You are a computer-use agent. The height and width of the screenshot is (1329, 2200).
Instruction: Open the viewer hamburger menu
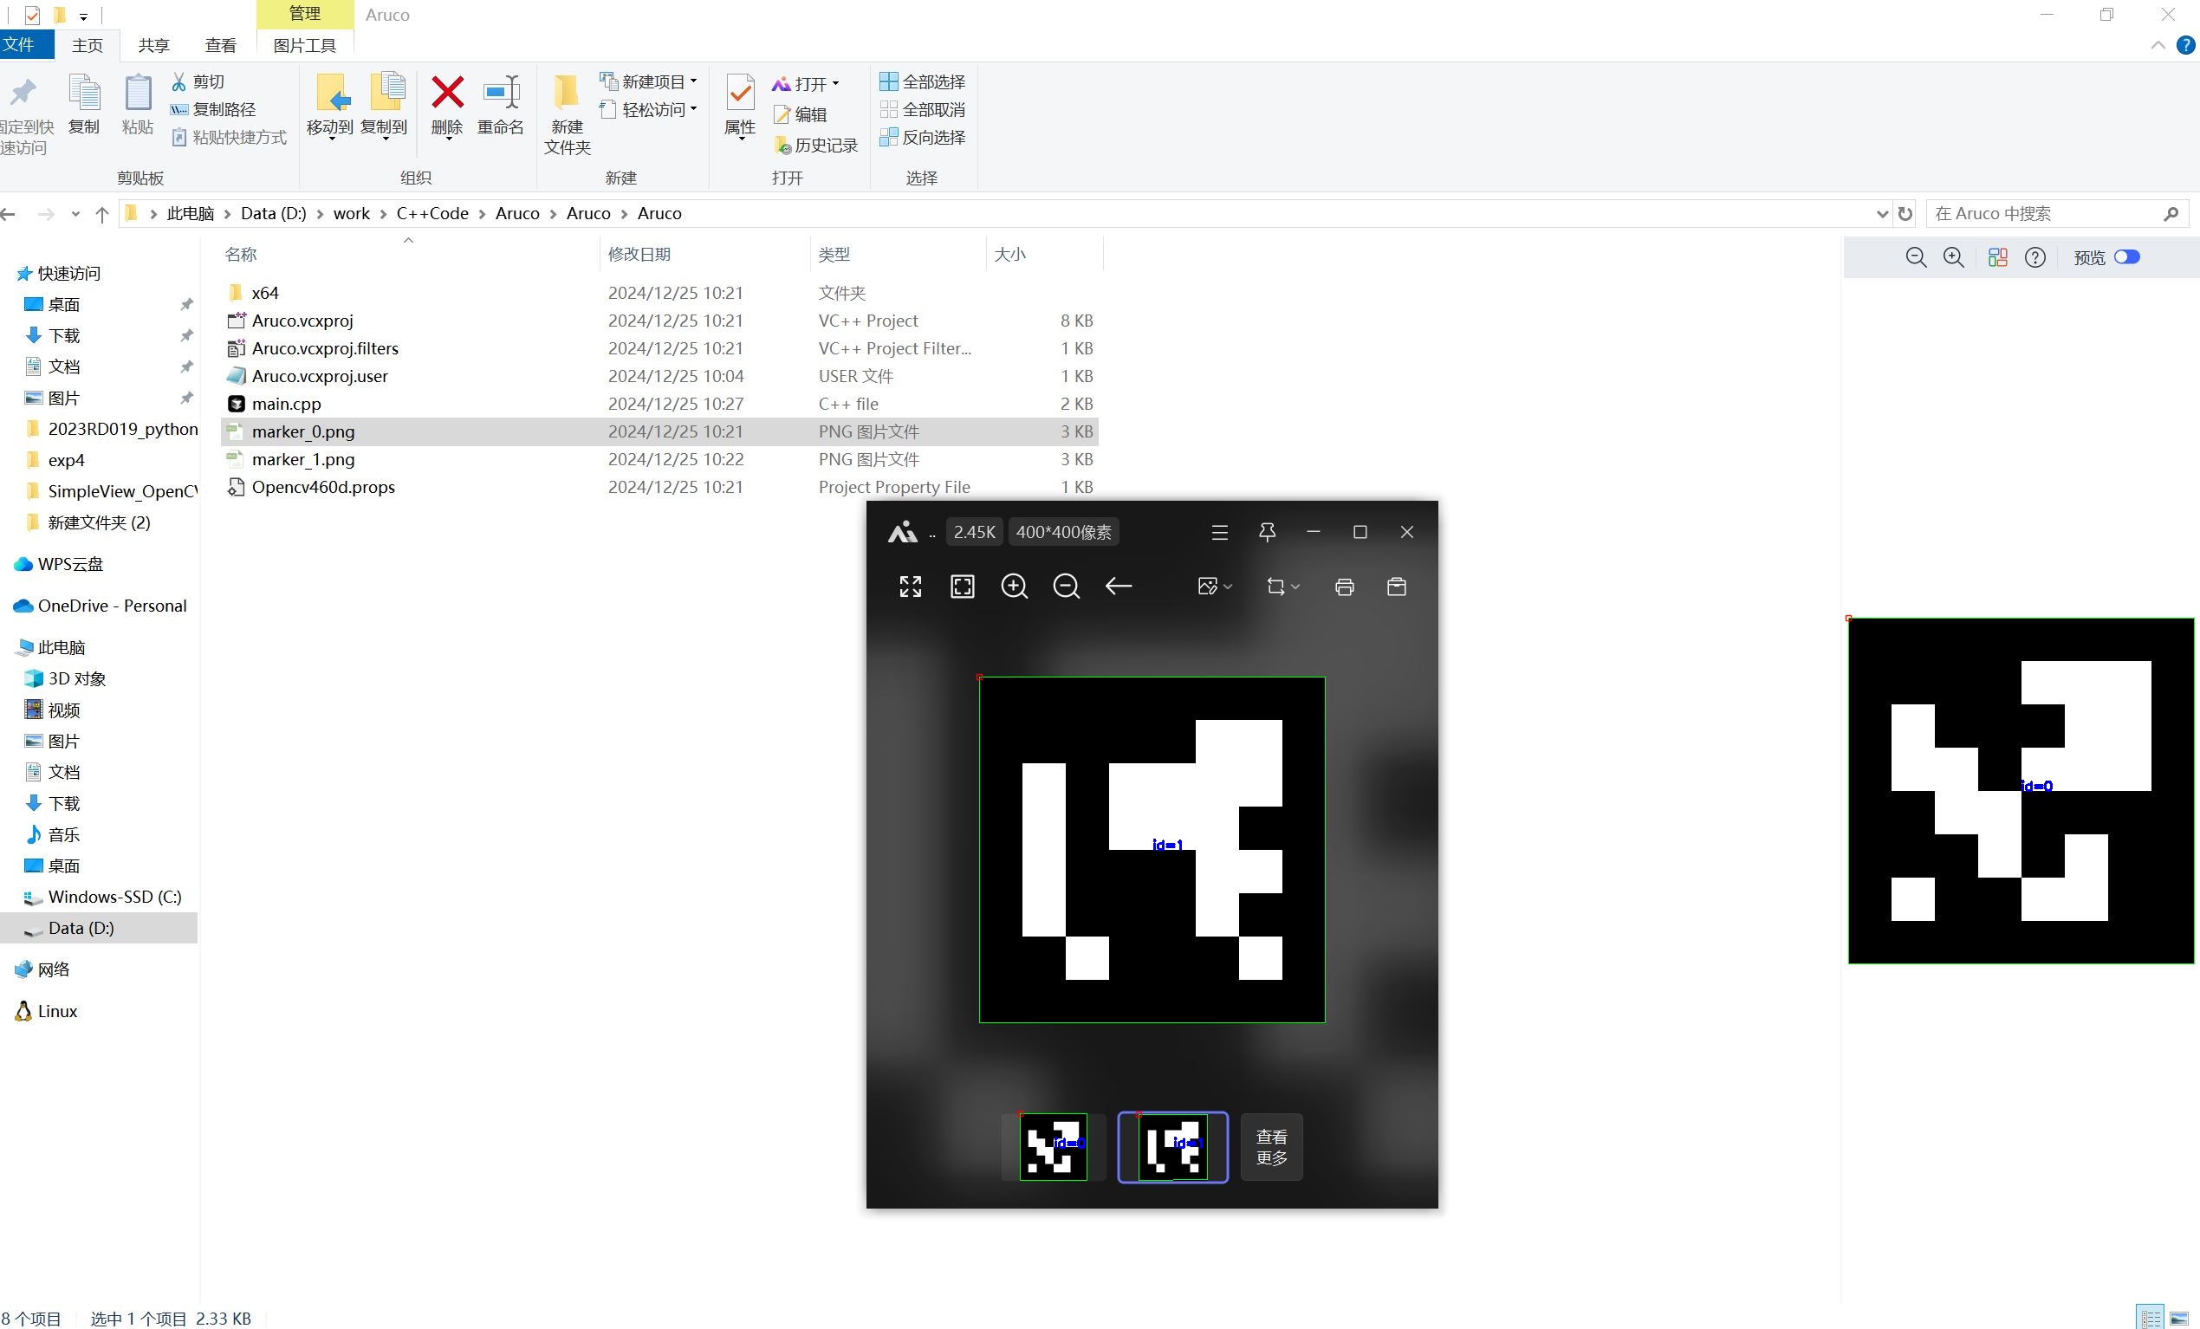tap(1219, 532)
